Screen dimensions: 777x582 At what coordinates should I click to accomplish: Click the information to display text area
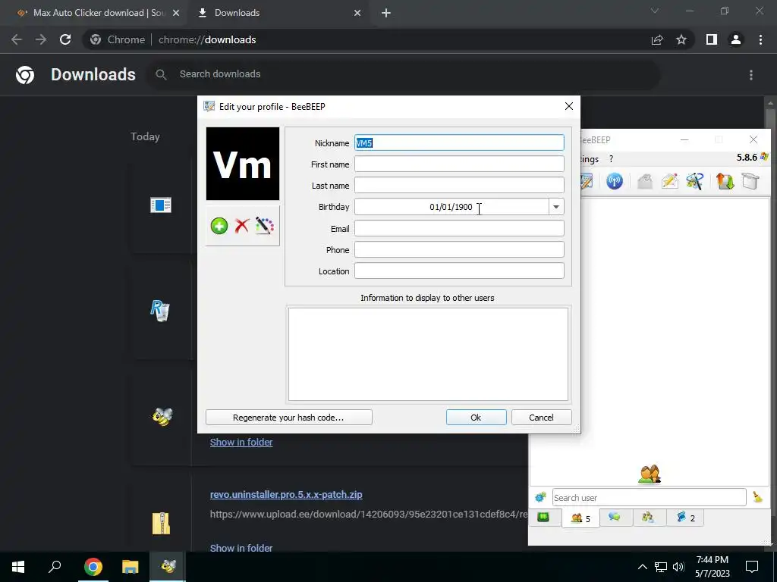coord(428,355)
